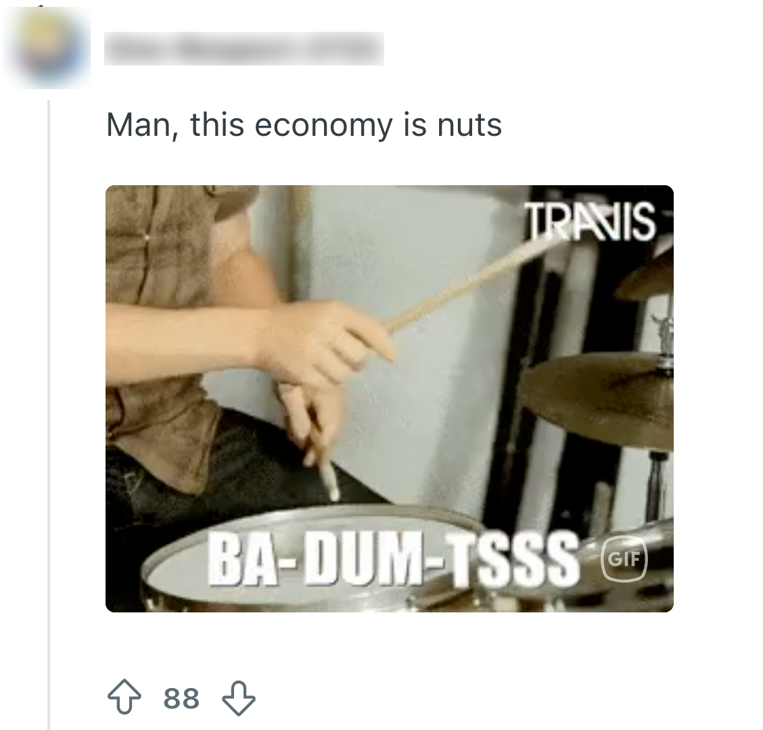Click the word 'nuts' in the comment
763x730 pixels.
pos(469,125)
